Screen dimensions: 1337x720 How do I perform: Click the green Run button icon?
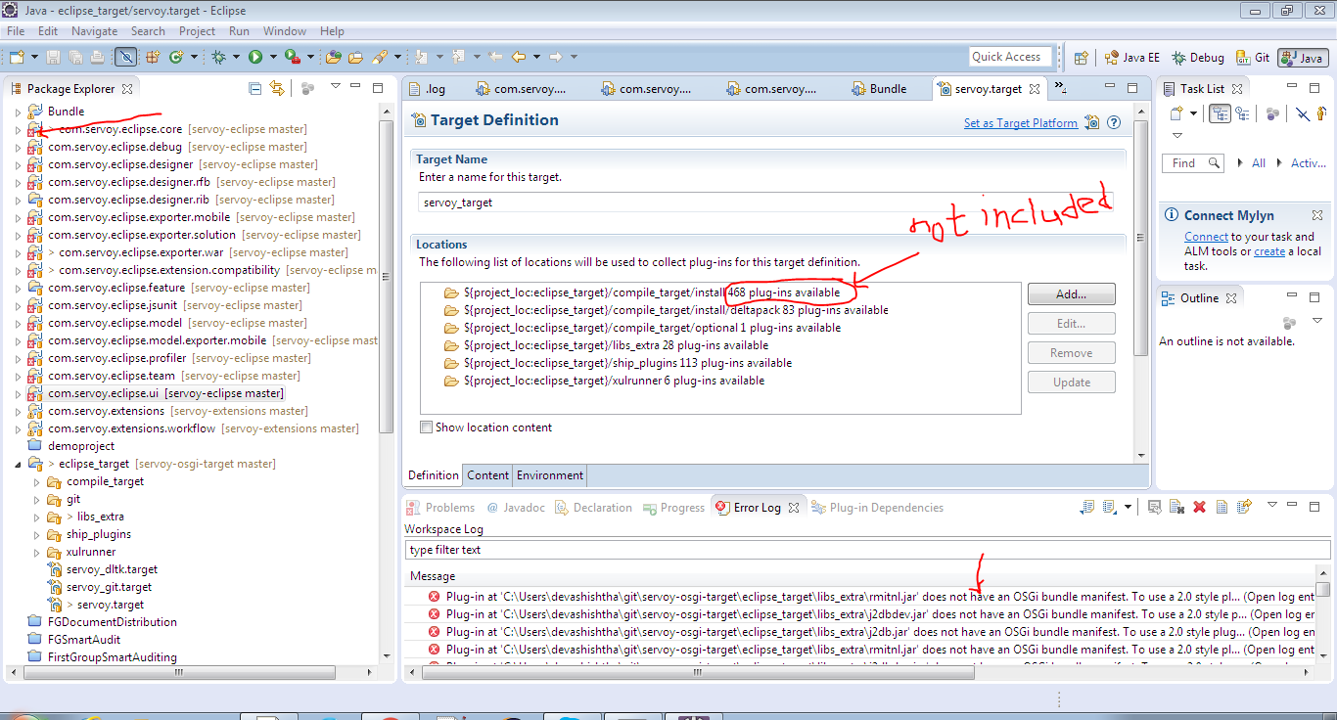[x=255, y=57]
